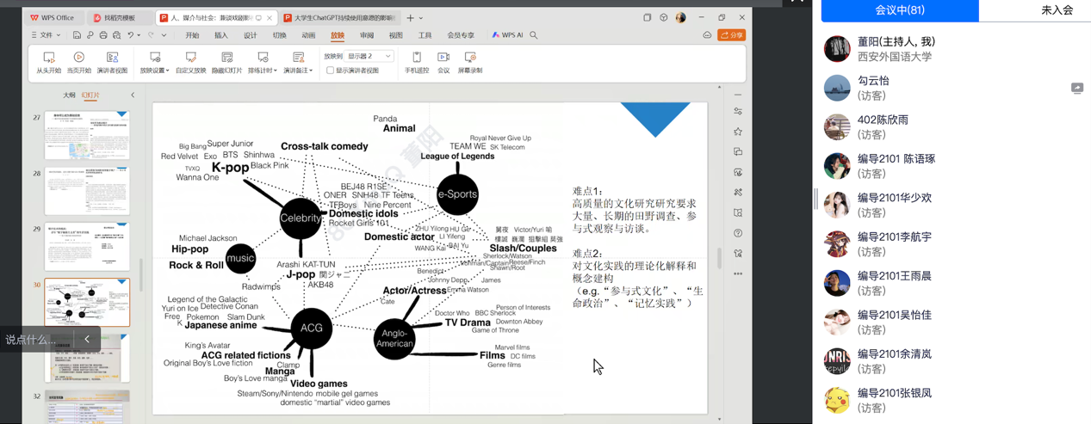The width and height of the screenshot is (1091, 424).
Task: Open WPS AI from the menu bar
Action: pos(507,35)
